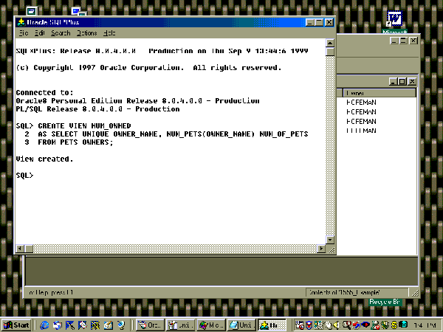
Task: Click the SQL*Plus horizontal scrollbar right arrow
Action: pos(321,249)
